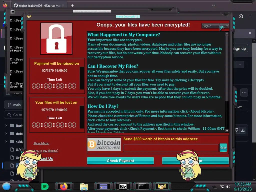
Task: Click the Can I Recover My Files heading
Action: click(113, 66)
